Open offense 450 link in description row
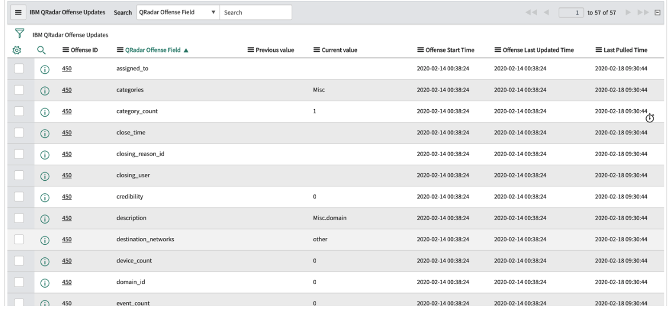Screen dimensions: 669x314 66,218
